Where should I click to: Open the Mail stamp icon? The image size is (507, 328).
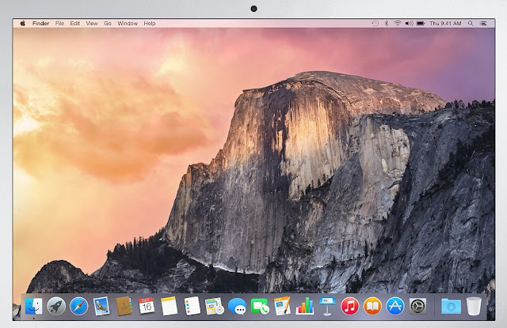(x=101, y=306)
